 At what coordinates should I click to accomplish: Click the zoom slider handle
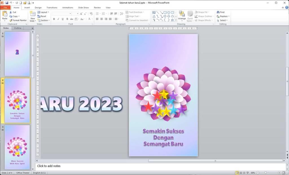point(266,173)
